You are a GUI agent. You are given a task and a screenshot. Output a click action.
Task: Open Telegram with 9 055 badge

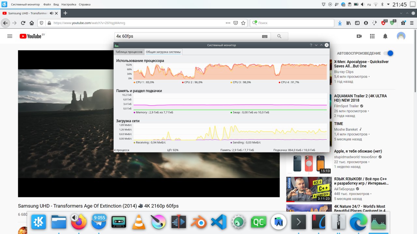99,222
